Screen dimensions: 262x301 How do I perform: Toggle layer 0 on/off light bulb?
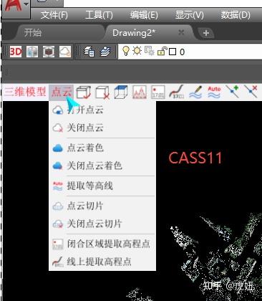tap(126, 51)
